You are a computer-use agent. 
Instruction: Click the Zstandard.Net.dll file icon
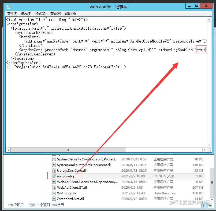click(54, 199)
